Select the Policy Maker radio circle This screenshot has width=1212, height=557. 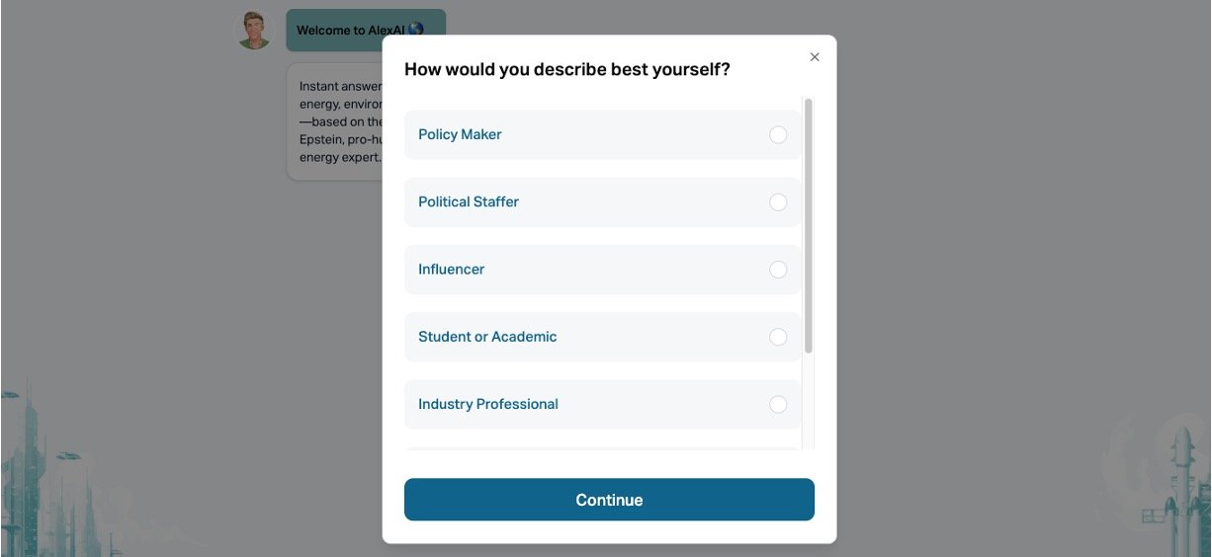pyautogui.click(x=778, y=135)
